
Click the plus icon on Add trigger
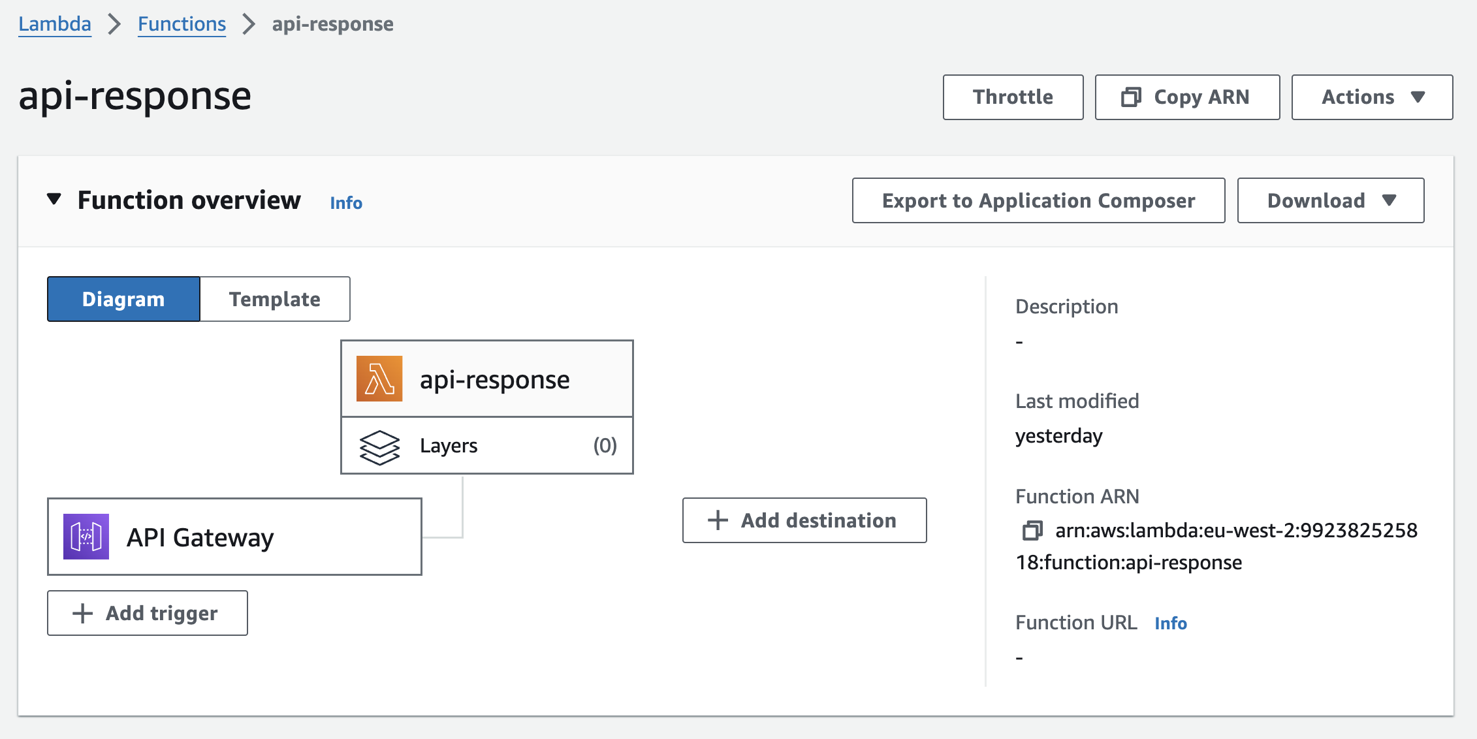[82, 613]
